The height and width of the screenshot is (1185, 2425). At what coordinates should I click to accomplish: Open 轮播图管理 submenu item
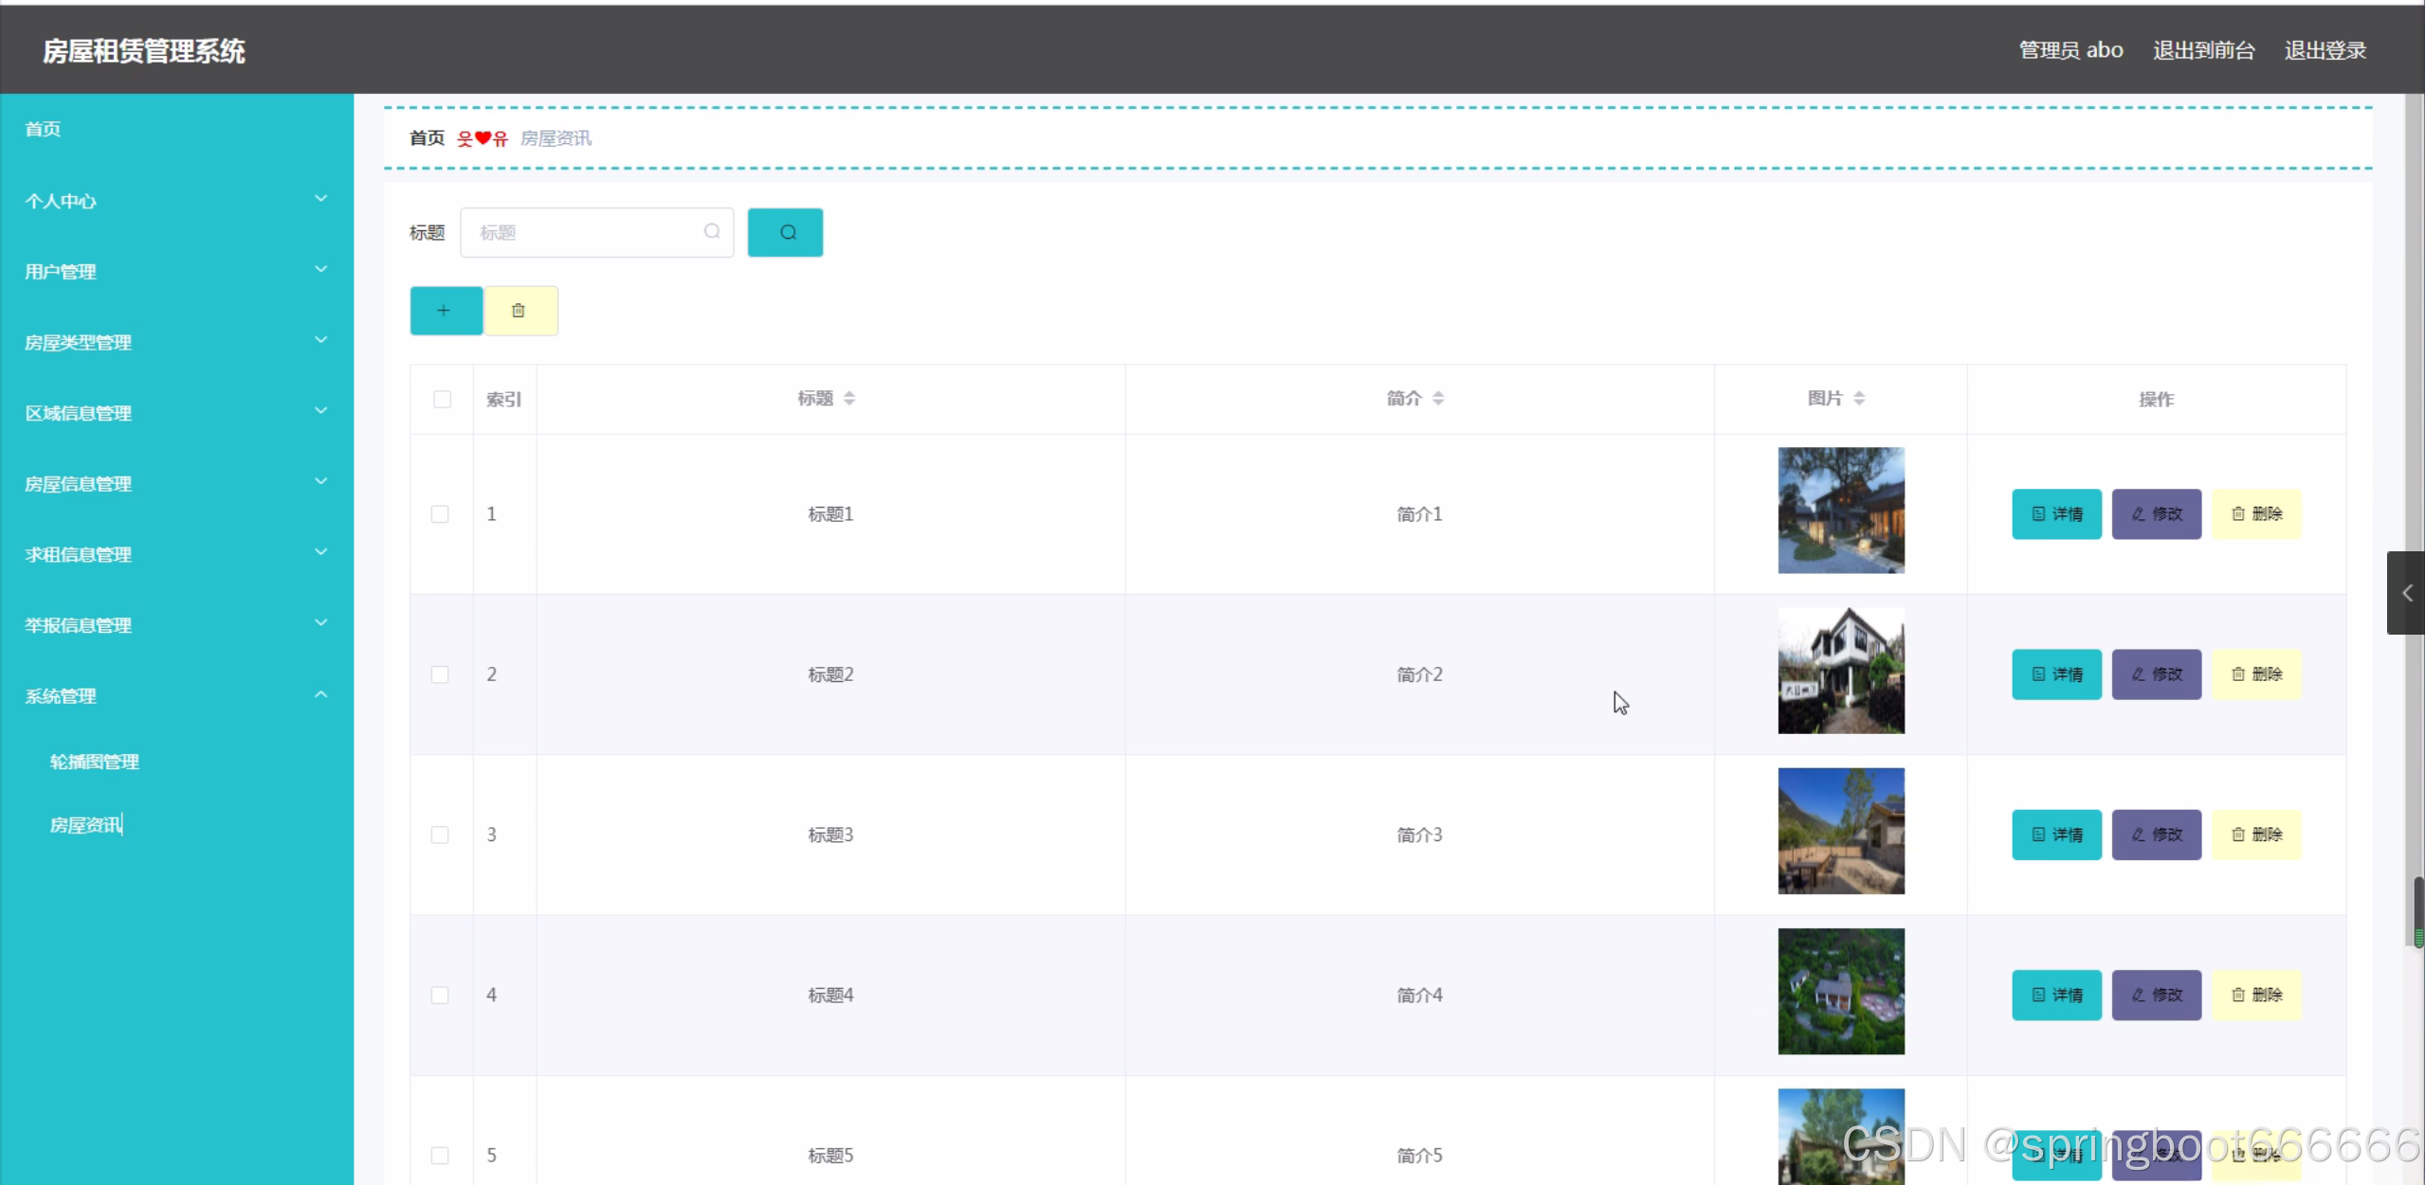95,762
